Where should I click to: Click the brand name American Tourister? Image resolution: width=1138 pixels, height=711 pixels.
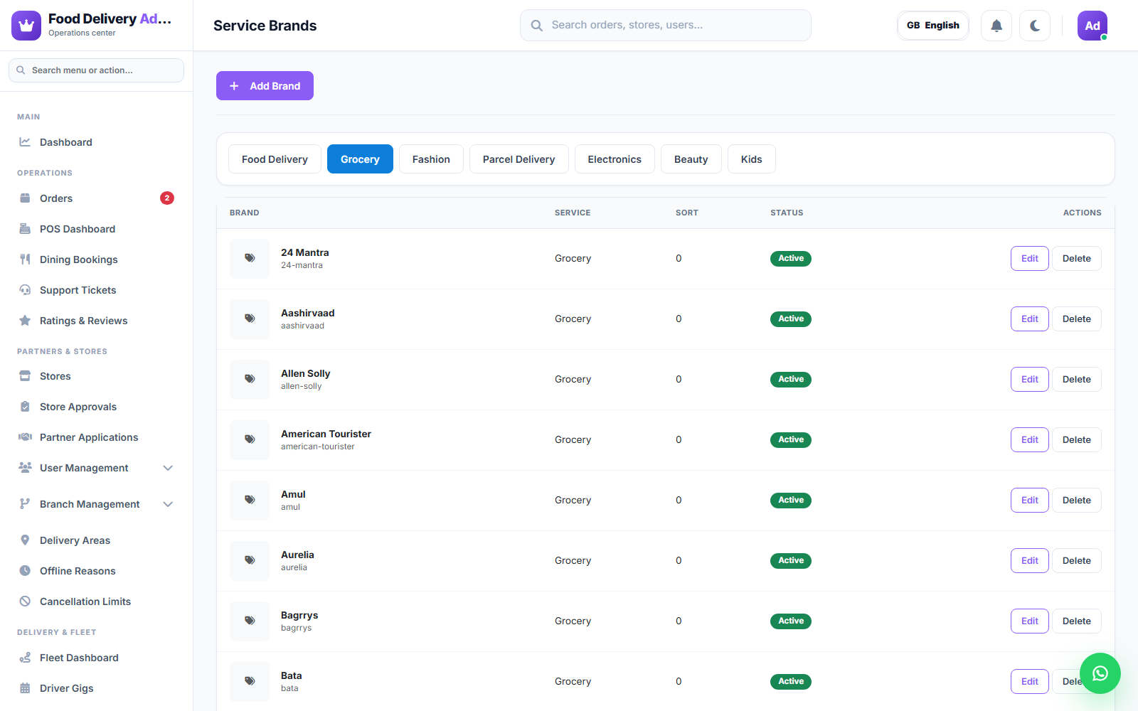click(x=326, y=434)
